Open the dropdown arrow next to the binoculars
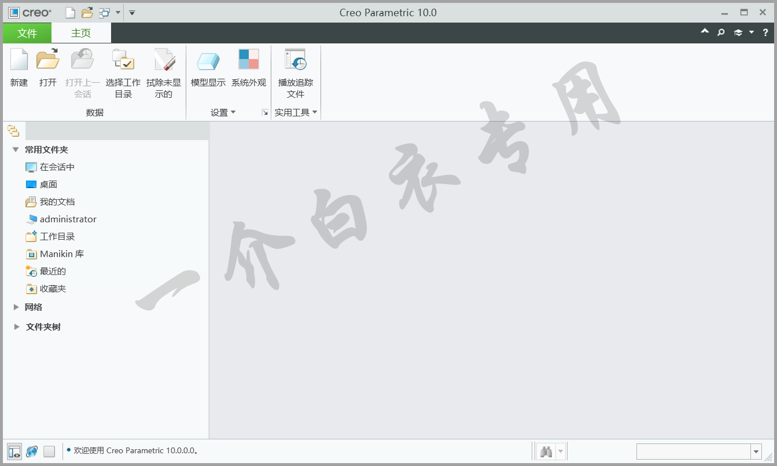Screen dimensions: 777x466 (x=560, y=452)
